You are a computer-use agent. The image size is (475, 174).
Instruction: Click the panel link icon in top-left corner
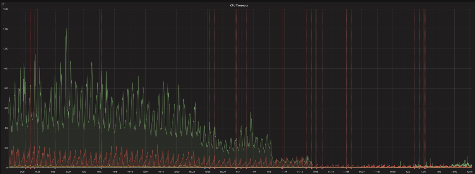(3, 4)
